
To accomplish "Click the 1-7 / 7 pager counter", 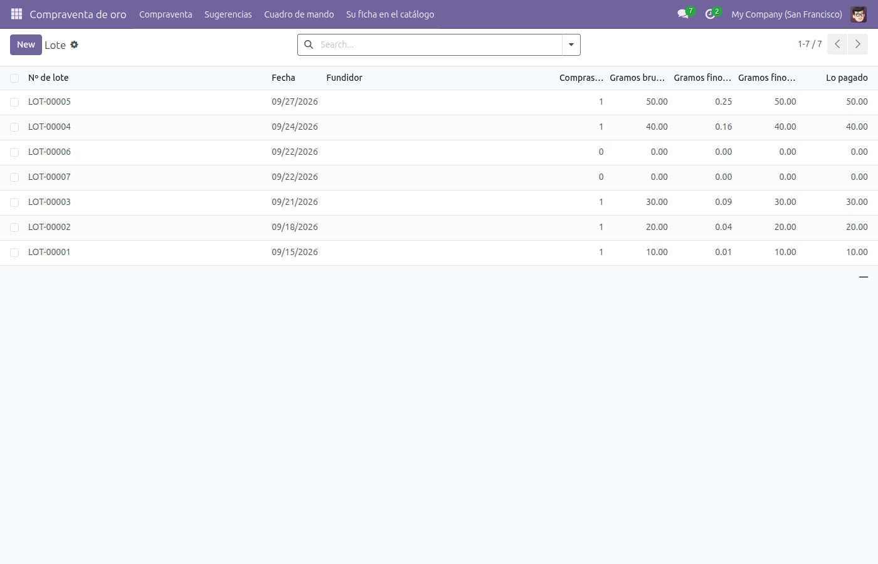I will coord(810,44).
